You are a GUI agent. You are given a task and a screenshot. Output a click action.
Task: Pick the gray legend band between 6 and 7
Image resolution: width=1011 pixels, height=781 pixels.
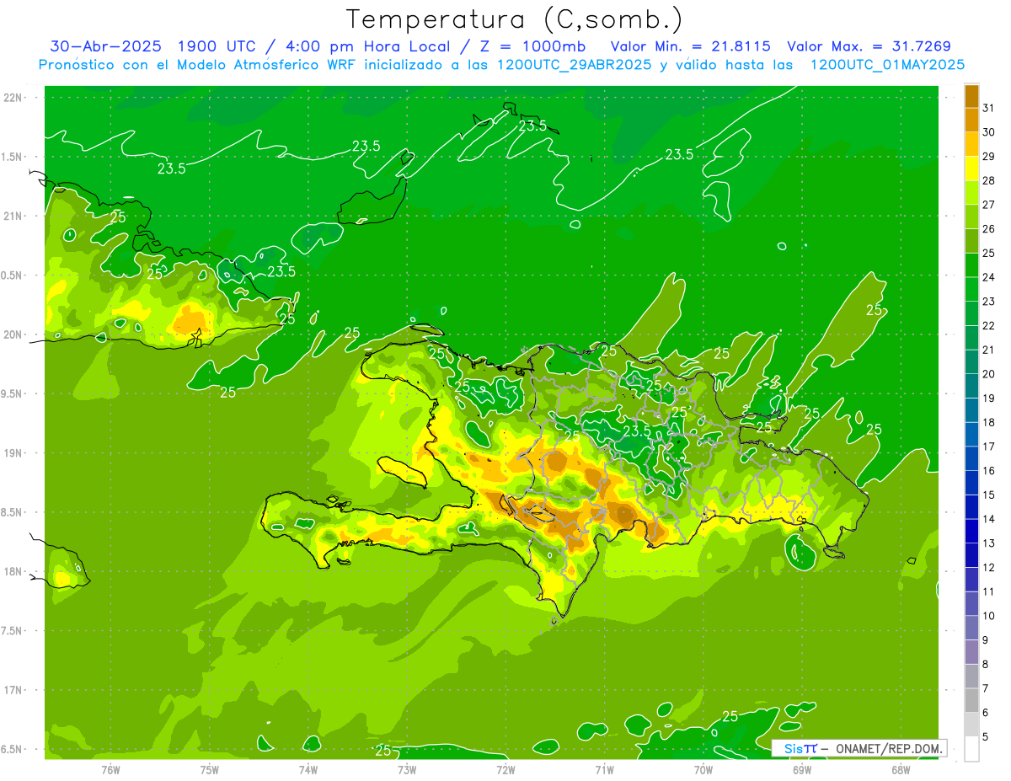click(971, 700)
